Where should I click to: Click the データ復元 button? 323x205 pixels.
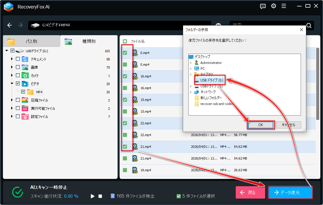(x=290, y=192)
